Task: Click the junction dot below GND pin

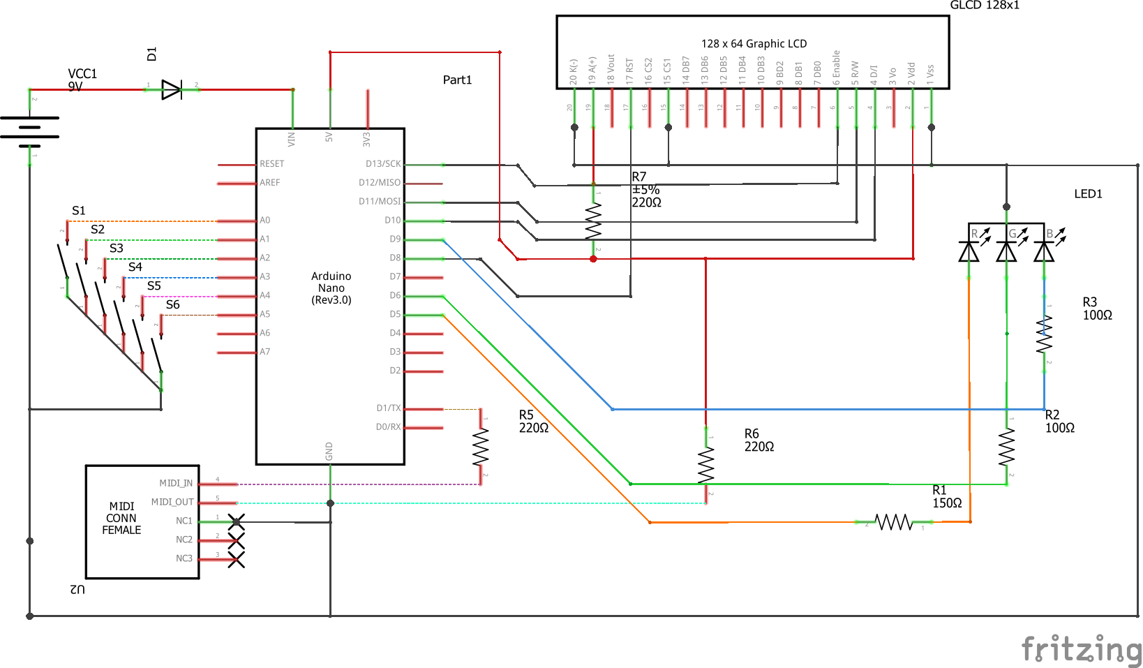Action: (x=330, y=503)
